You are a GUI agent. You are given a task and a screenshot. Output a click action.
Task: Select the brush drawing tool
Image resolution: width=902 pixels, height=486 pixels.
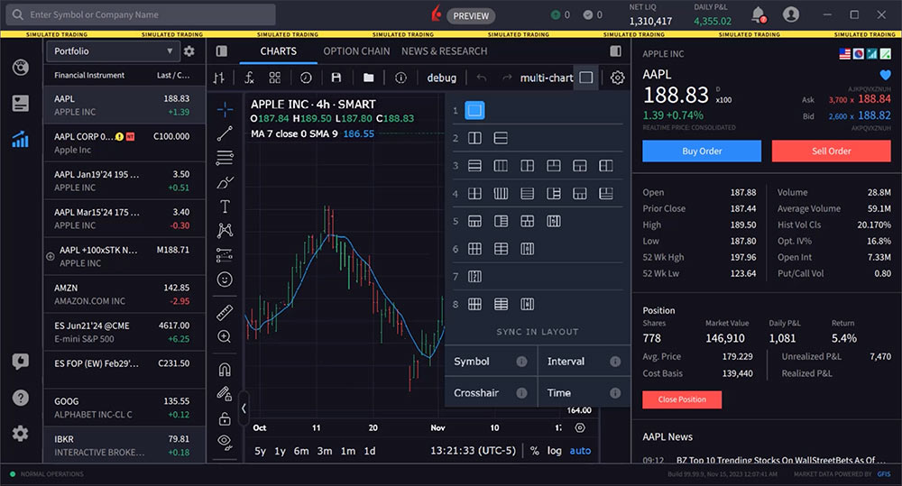(225, 183)
